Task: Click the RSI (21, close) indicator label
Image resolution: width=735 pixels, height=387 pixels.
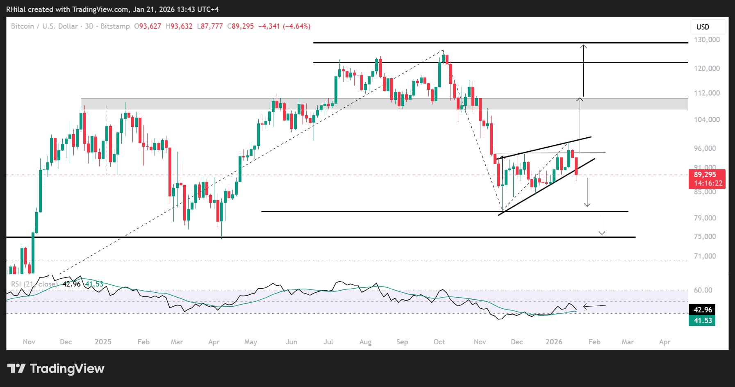Action: (x=35, y=284)
